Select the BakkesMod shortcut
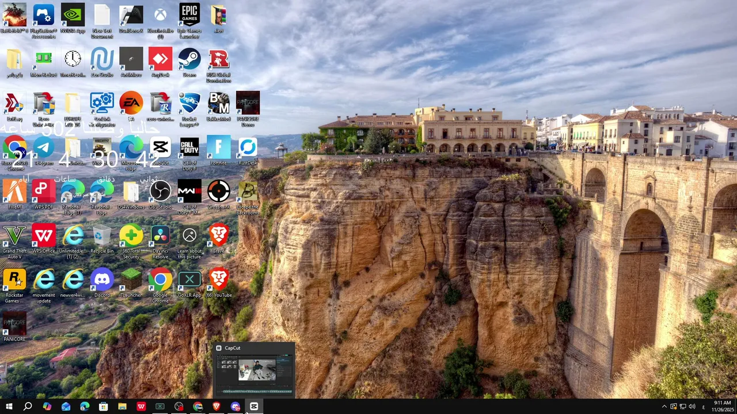737x414 pixels. pyautogui.click(x=219, y=107)
